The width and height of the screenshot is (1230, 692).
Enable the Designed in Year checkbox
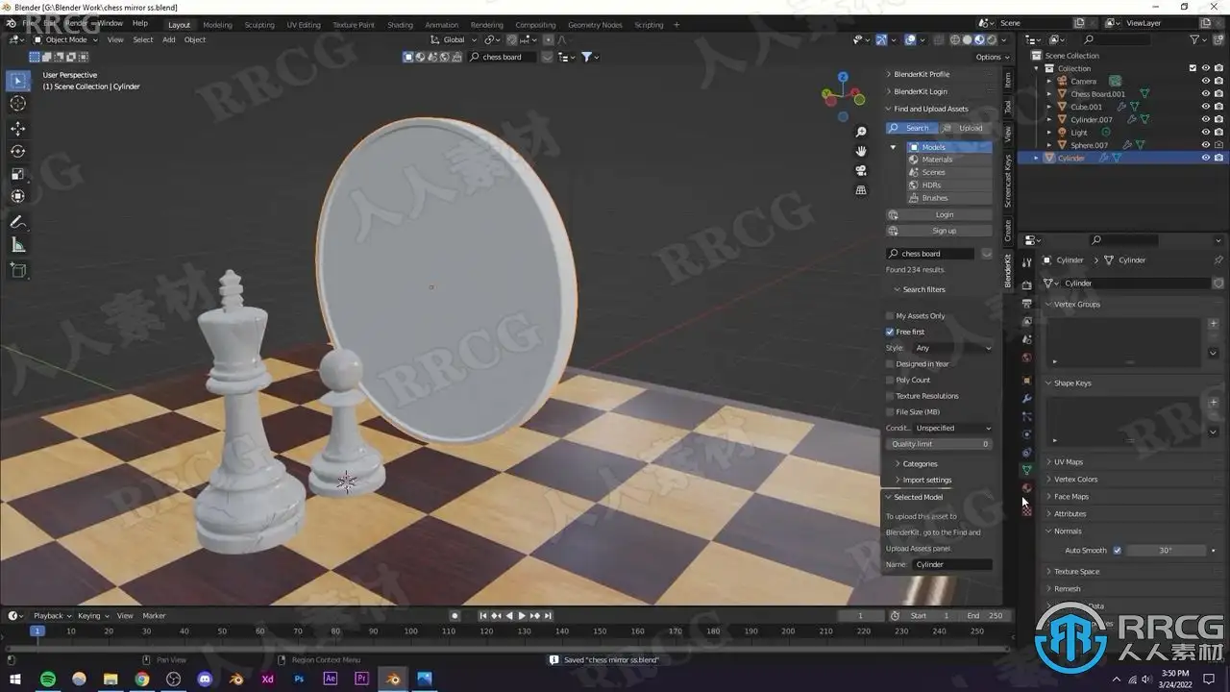click(890, 364)
